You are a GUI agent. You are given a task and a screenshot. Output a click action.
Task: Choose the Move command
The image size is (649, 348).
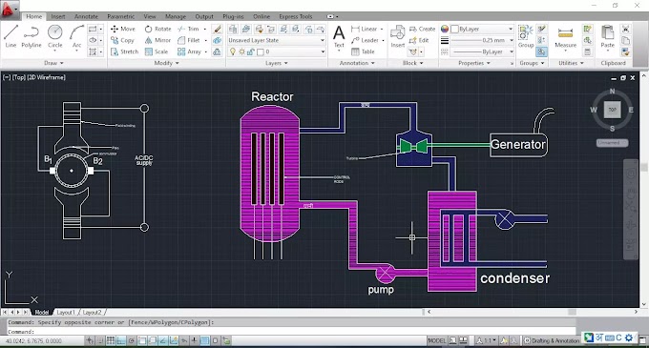click(123, 29)
